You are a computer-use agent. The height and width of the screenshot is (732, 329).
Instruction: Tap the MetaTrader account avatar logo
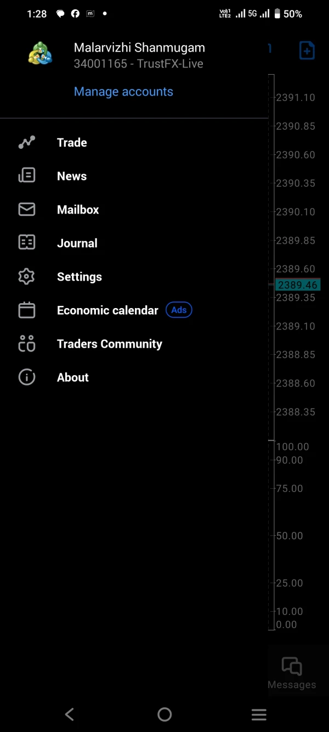pyautogui.click(x=40, y=54)
